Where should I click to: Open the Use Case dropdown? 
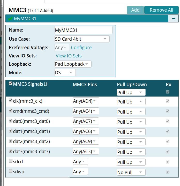coord(82,39)
